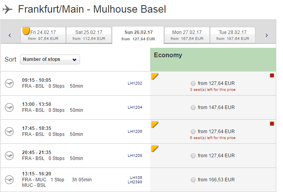Switch to the Sat 25.02.17 date tab

tap(89, 35)
